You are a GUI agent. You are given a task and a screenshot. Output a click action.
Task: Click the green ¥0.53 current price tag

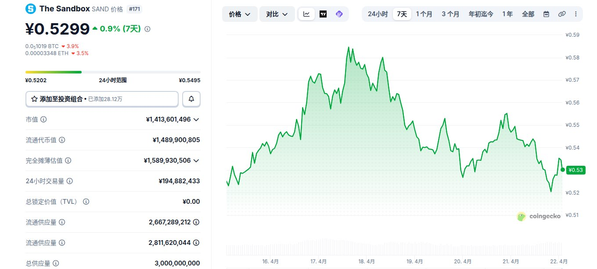[576, 170]
